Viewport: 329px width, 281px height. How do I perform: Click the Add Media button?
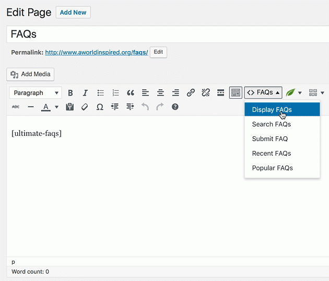pos(30,74)
